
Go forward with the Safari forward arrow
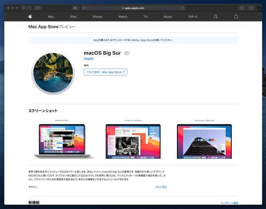click(x=29, y=8)
